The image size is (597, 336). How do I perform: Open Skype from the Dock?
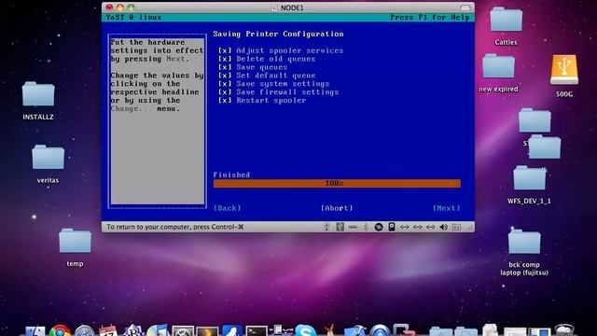click(x=305, y=330)
